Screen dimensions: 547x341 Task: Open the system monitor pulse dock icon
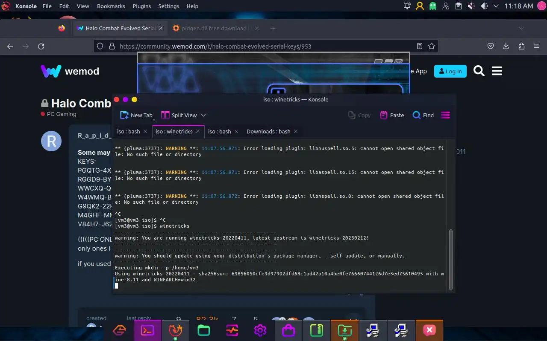coord(232,330)
